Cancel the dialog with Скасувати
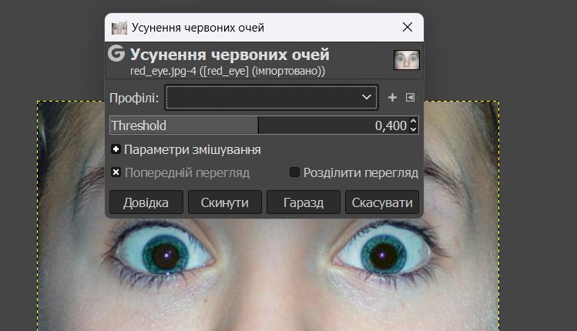The width and height of the screenshot is (577, 331). click(x=382, y=202)
